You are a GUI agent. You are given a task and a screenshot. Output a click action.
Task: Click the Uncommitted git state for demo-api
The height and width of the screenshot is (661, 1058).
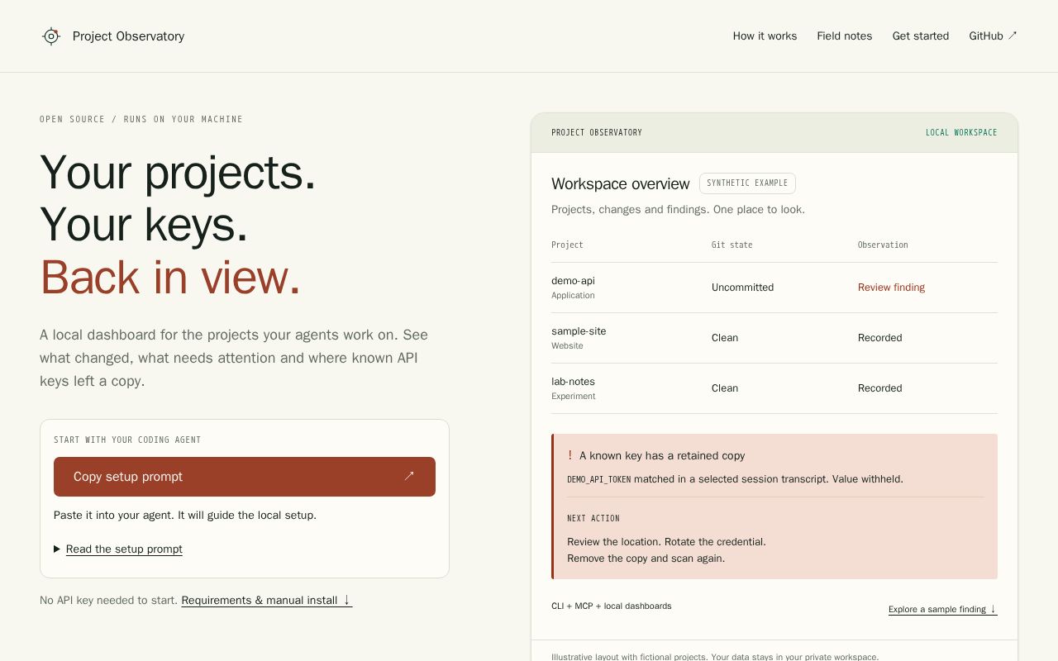(742, 288)
